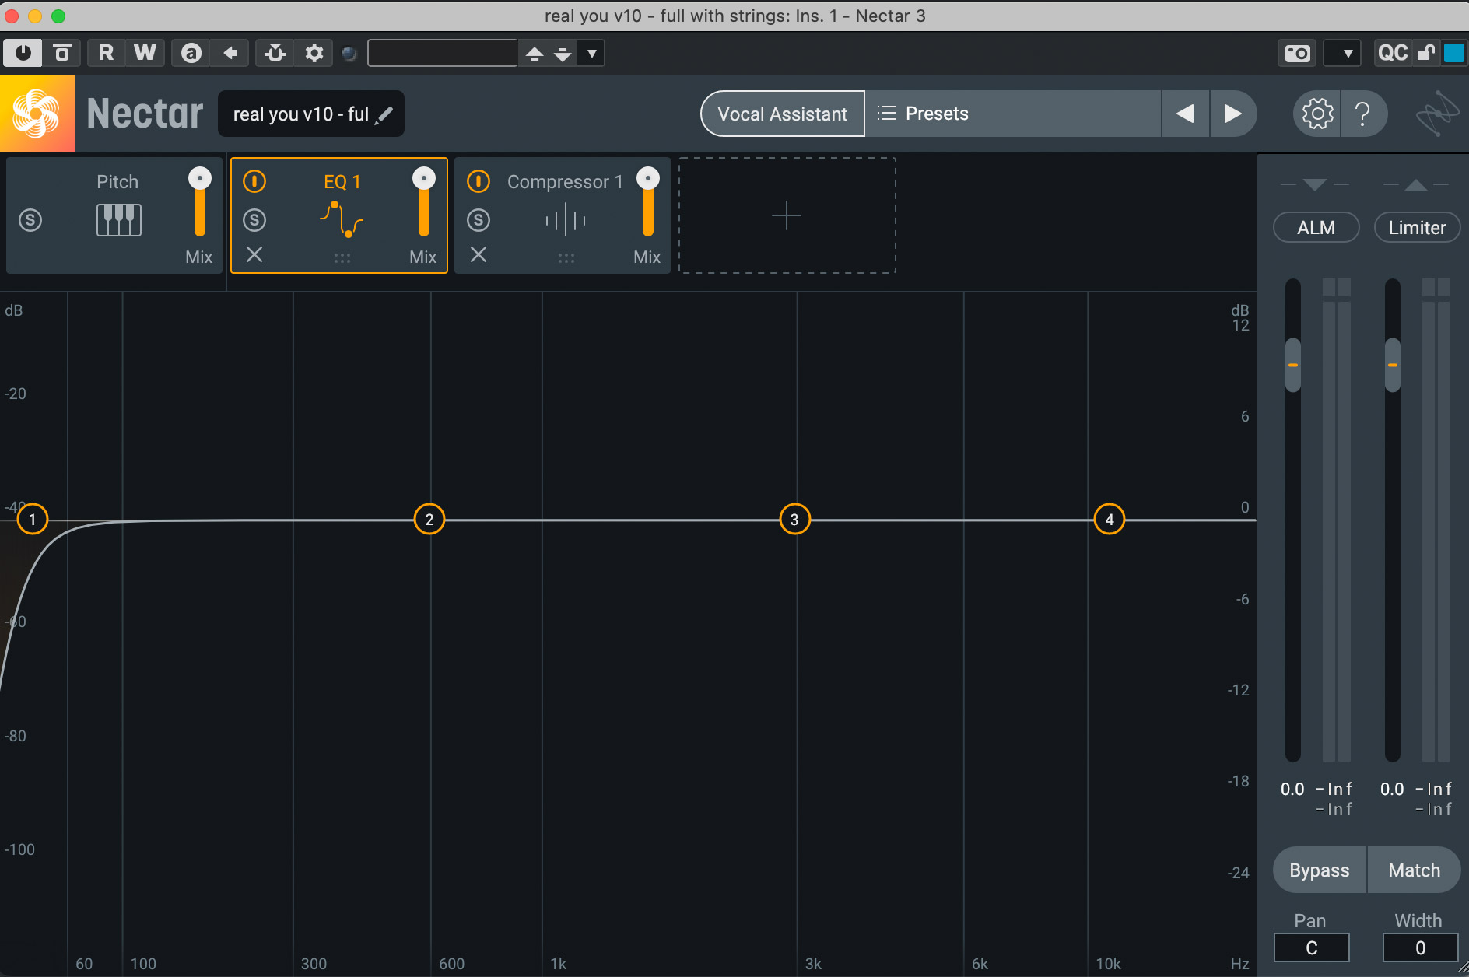The image size is (1469, 977).
Task: Open the Vocal Assistant
Action: click(782, 114)
